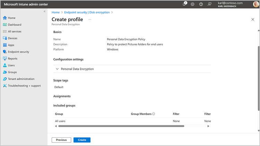Click the feedback icon in header
The height and width of the screenshot is (146, 260).
209,4
